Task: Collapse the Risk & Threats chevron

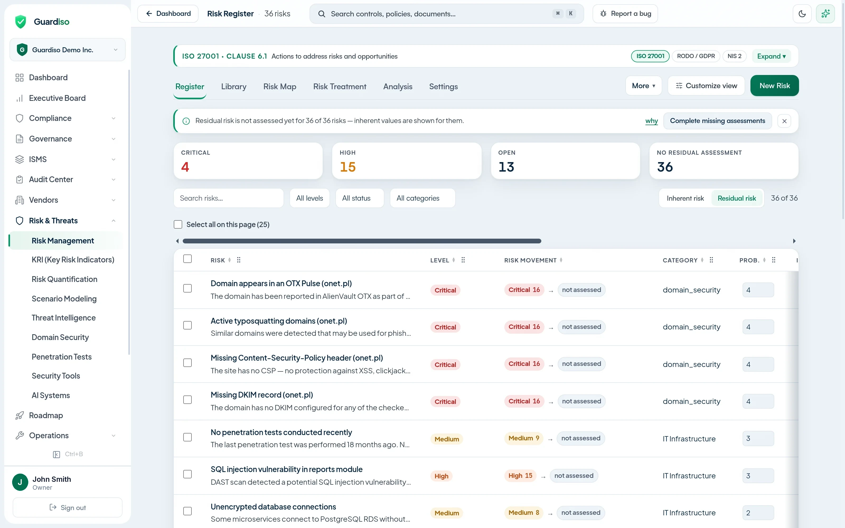Action: pos(114,221)
